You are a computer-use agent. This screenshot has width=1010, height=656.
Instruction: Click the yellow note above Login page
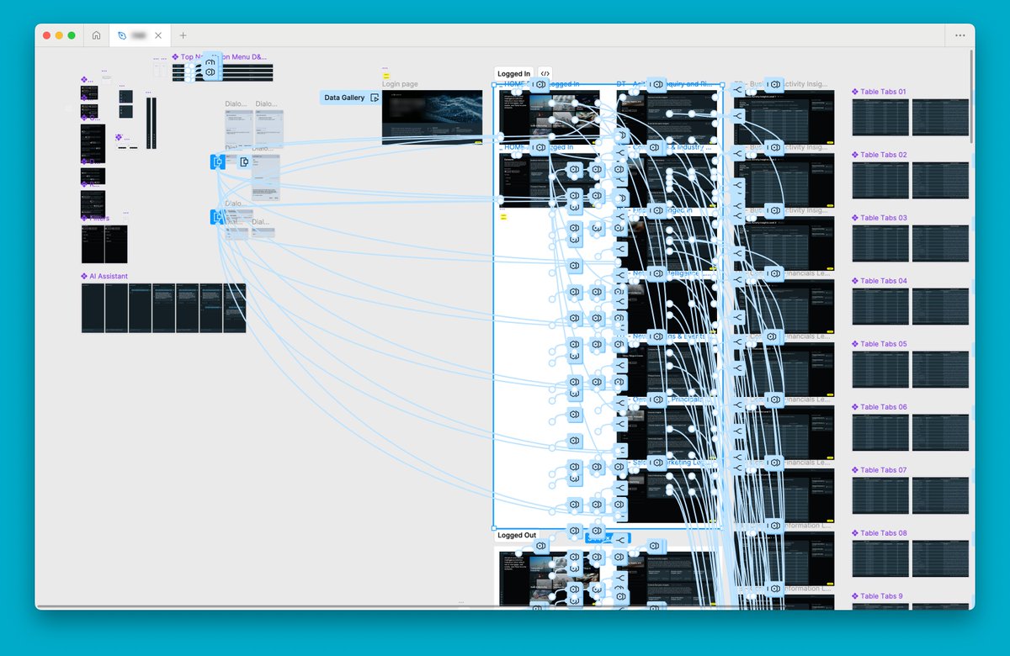click(x=386, y=75)
